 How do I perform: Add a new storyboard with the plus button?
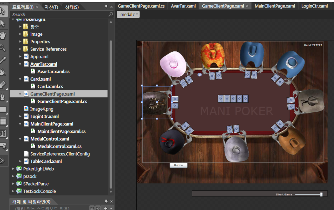pyautogui.click(x=105, y=208)
